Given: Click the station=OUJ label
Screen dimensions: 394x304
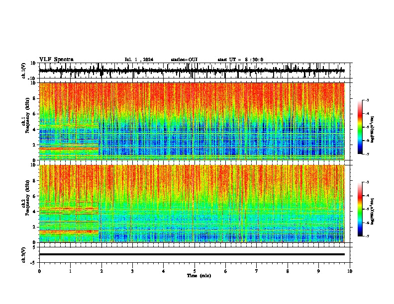Looking at the screenshot, I should (x=184, y=60).
